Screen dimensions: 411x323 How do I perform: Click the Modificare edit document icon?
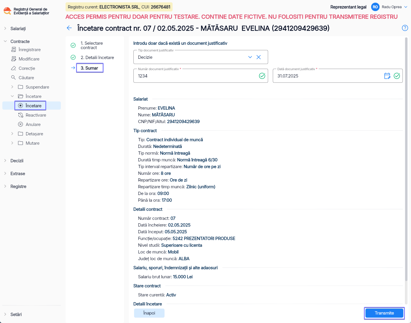tap(13, 59)
